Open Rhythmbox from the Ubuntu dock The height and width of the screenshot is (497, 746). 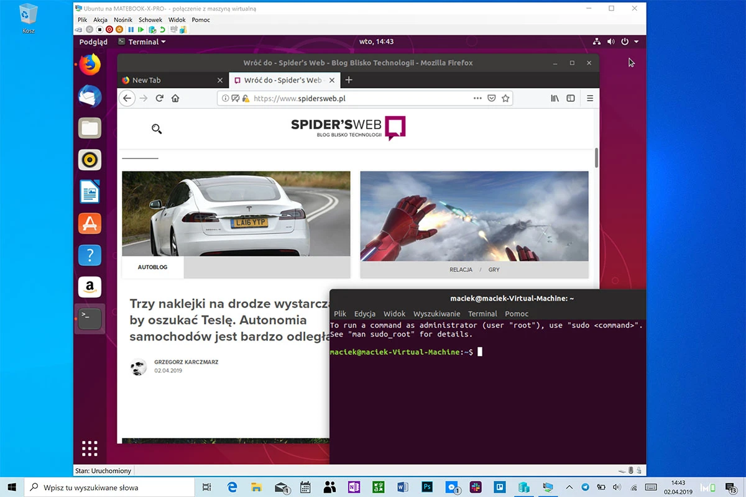tap(90, 160)
